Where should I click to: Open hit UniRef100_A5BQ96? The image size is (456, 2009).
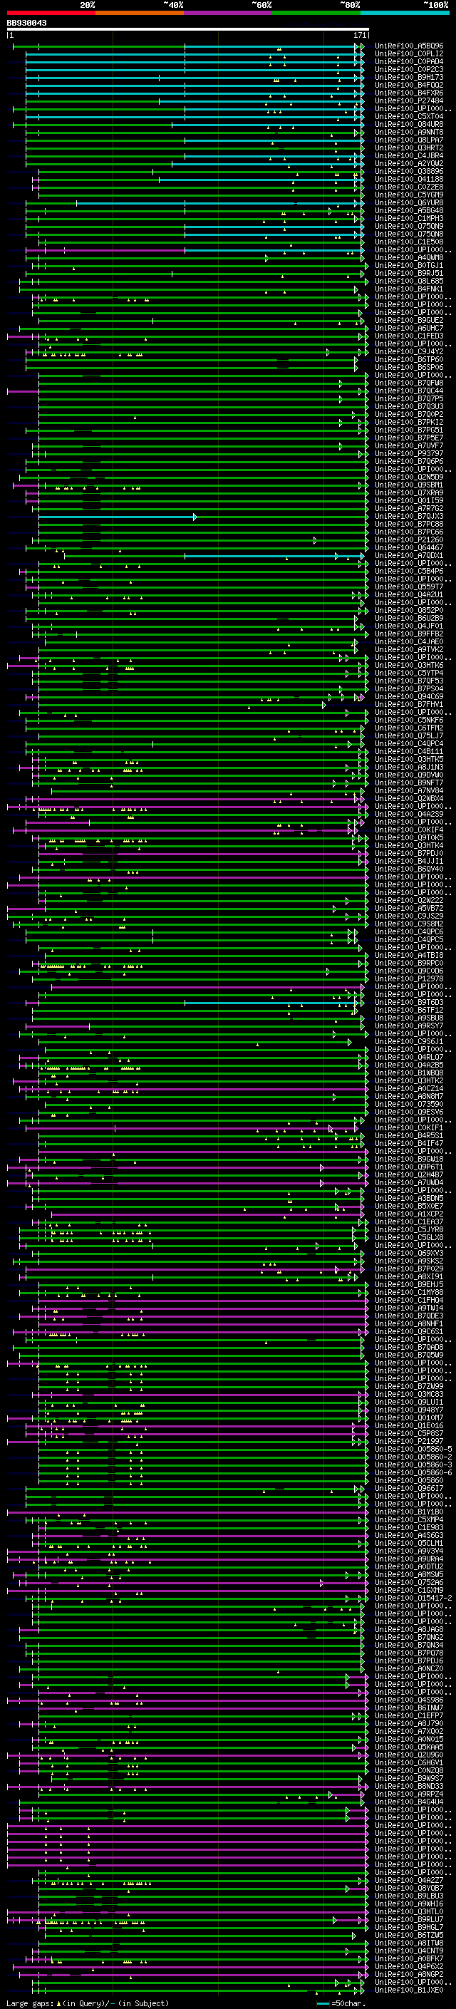[x=408, y=46]
